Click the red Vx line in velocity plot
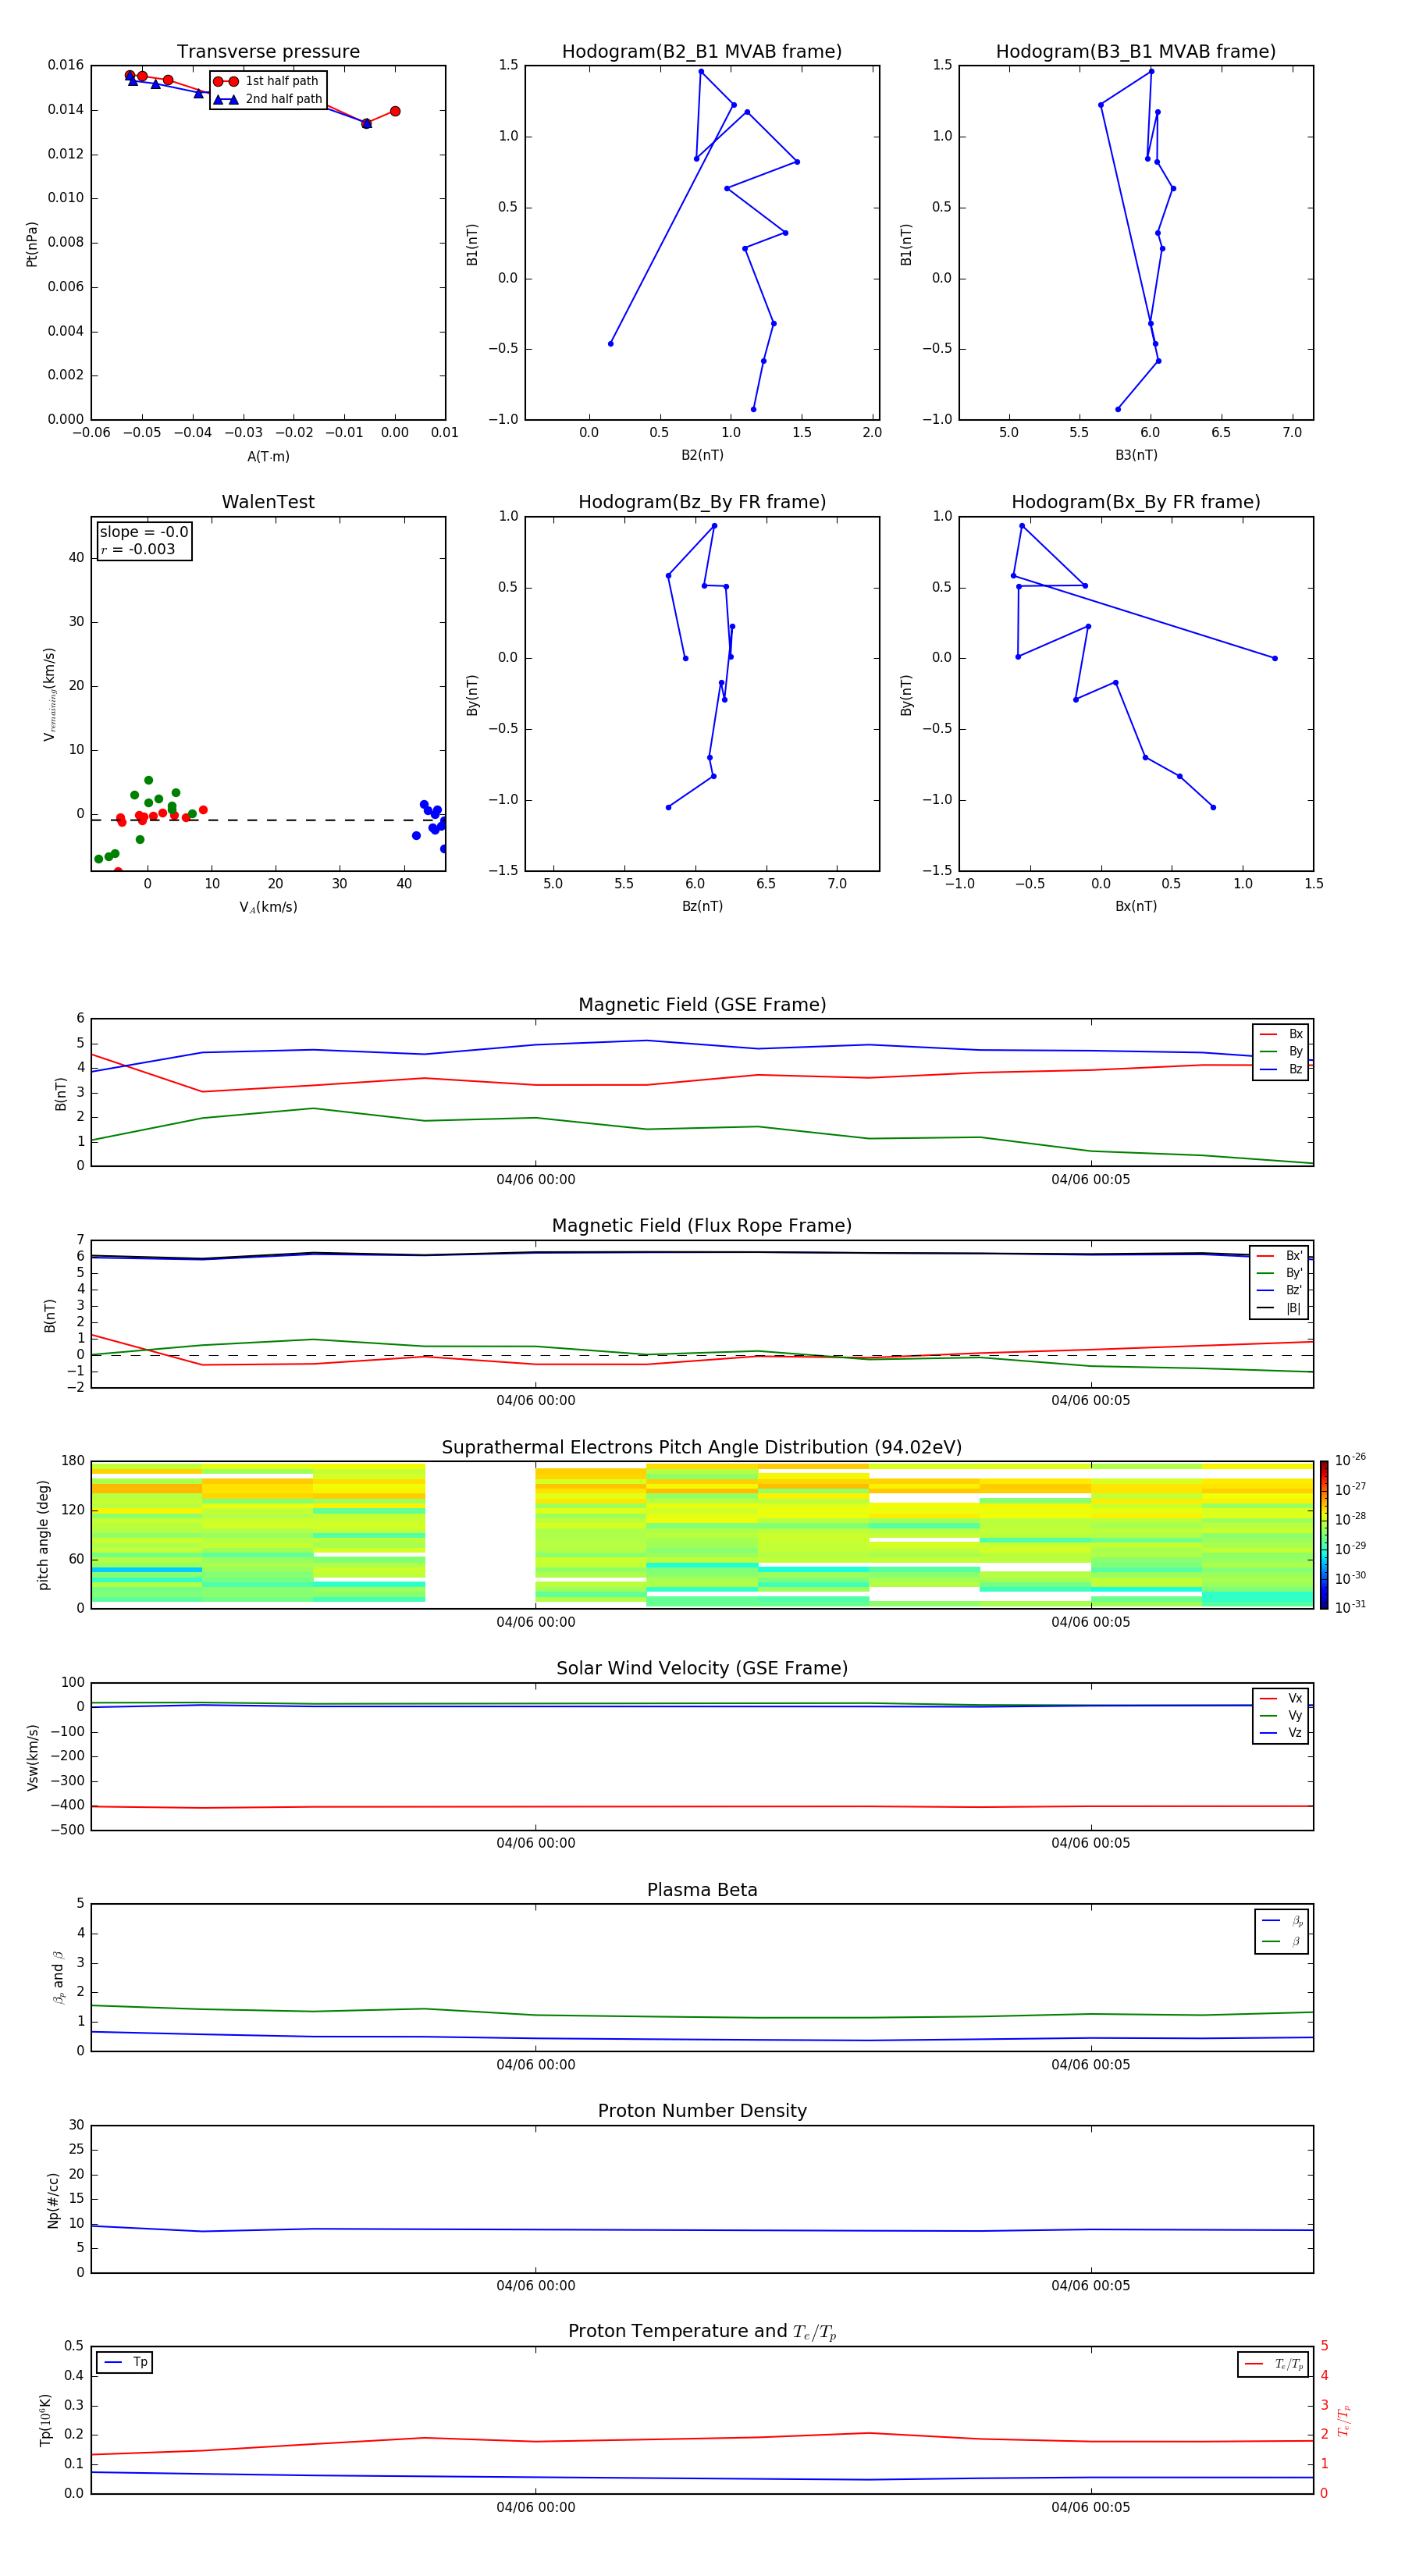Viewport: 1405px width, 2576px height. click(x=702, y=1806)
